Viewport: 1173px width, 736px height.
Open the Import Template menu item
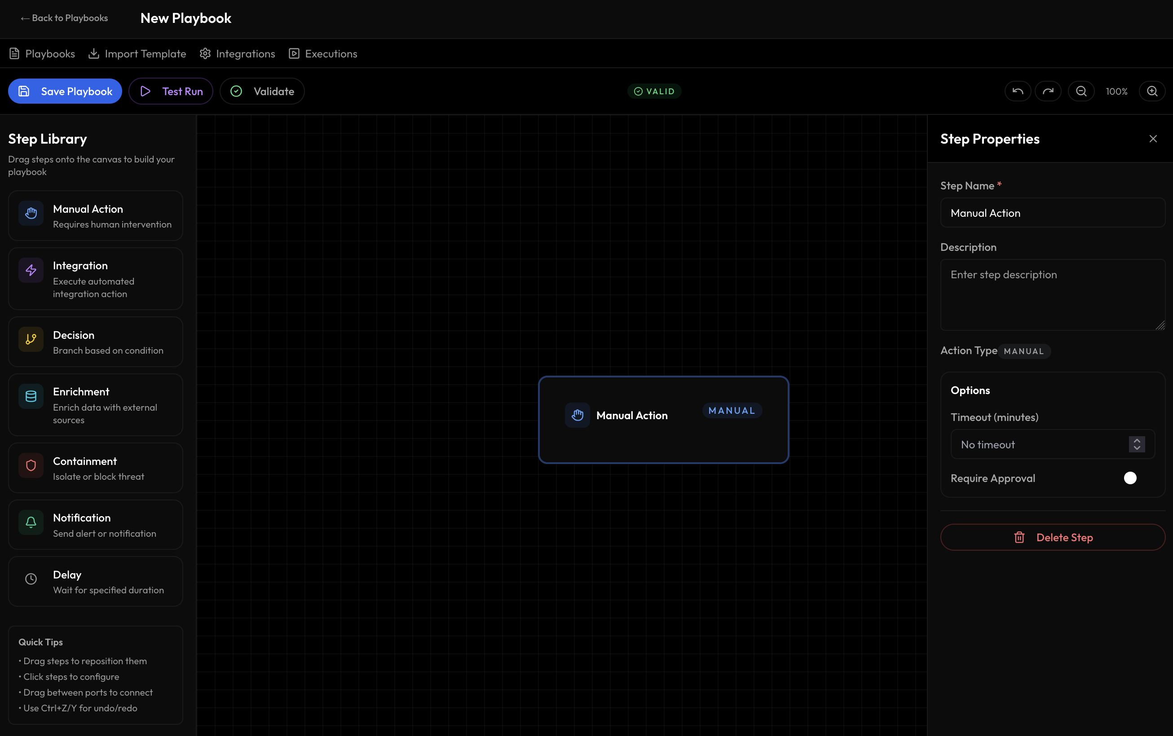137,53
